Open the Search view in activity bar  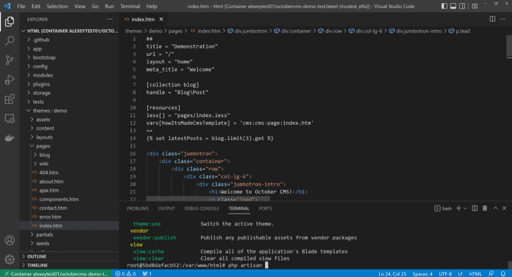tap(9, 41)
